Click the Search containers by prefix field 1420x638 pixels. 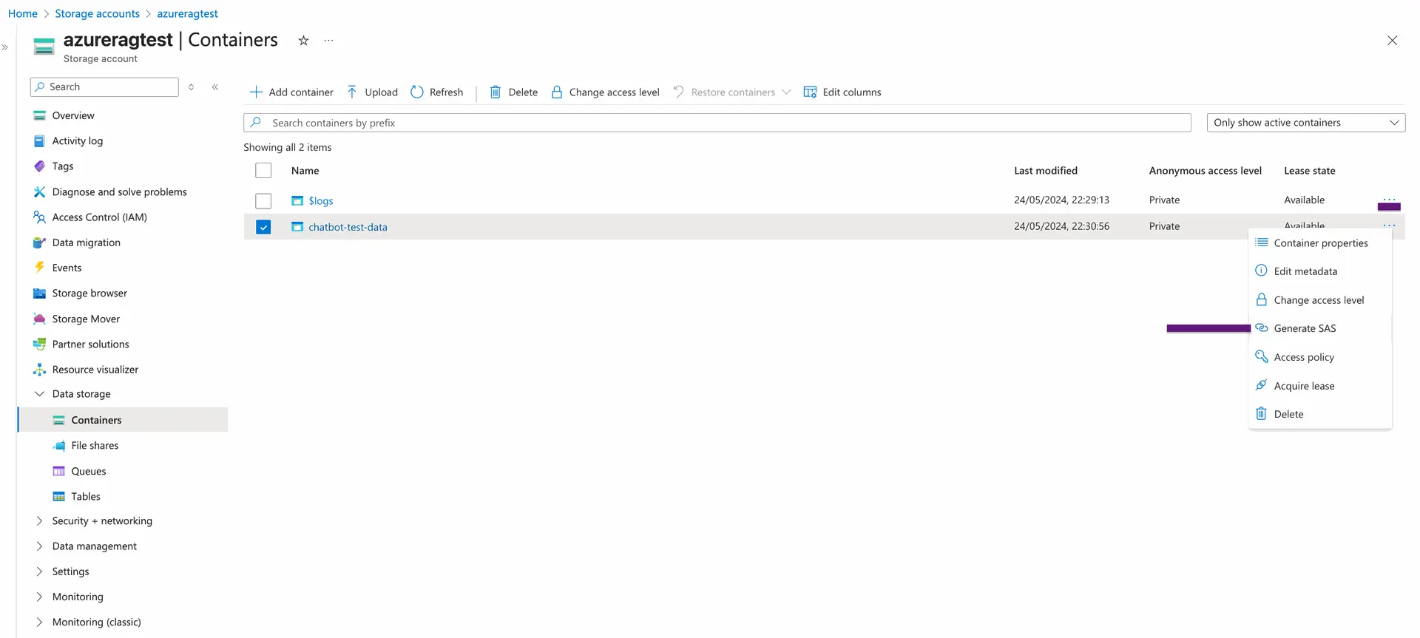[x=717, y=123]
